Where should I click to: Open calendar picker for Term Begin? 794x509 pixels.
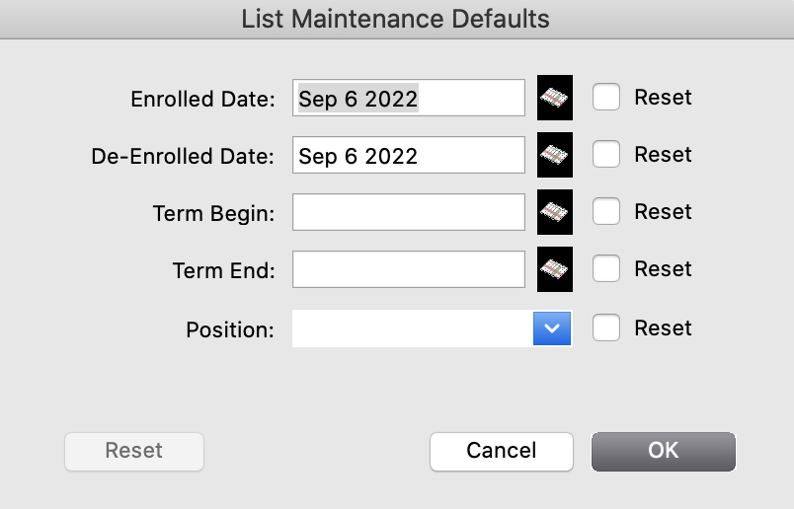tap(555, 212)
